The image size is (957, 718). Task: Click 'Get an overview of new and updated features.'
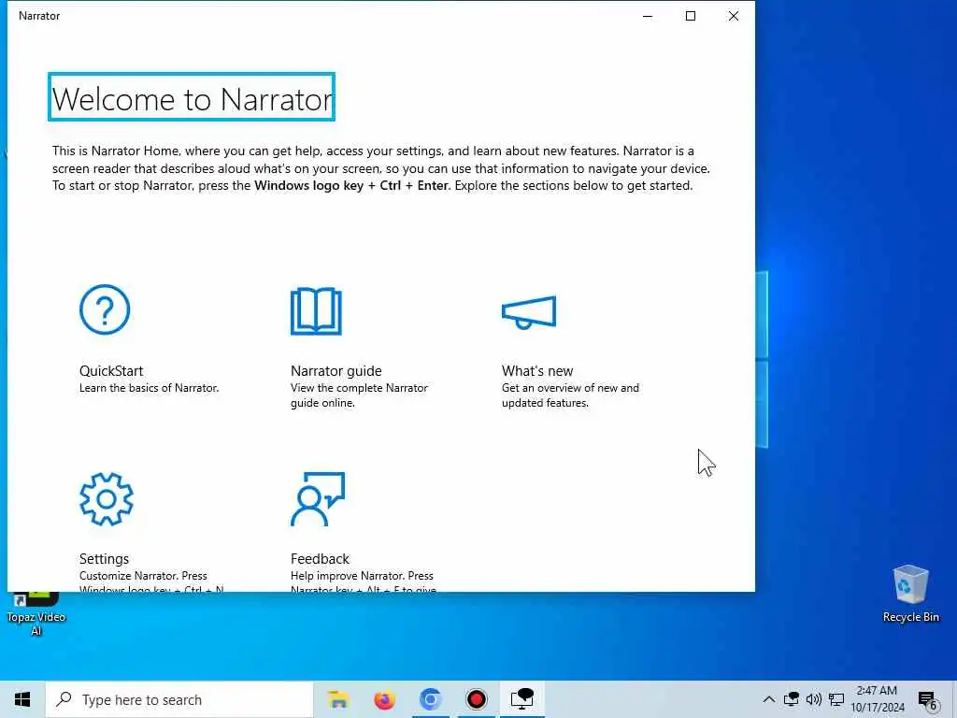tap(570, 395)
